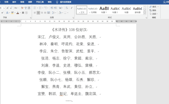Click the line and paragraph spacing icon
169x104 pixels.
tap(53, 13)
